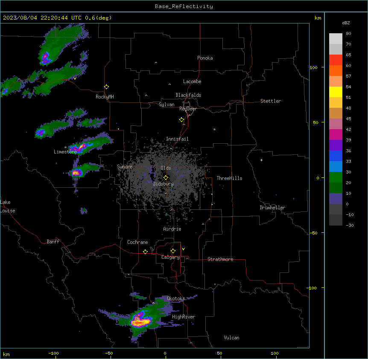Click the dBZ legend heading
Screen dimensions: 368x359
click(x=346, y=23)
